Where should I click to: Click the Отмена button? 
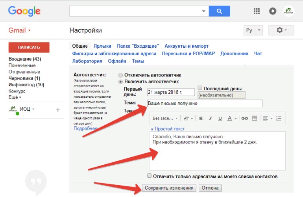click(x=210, y=188)
